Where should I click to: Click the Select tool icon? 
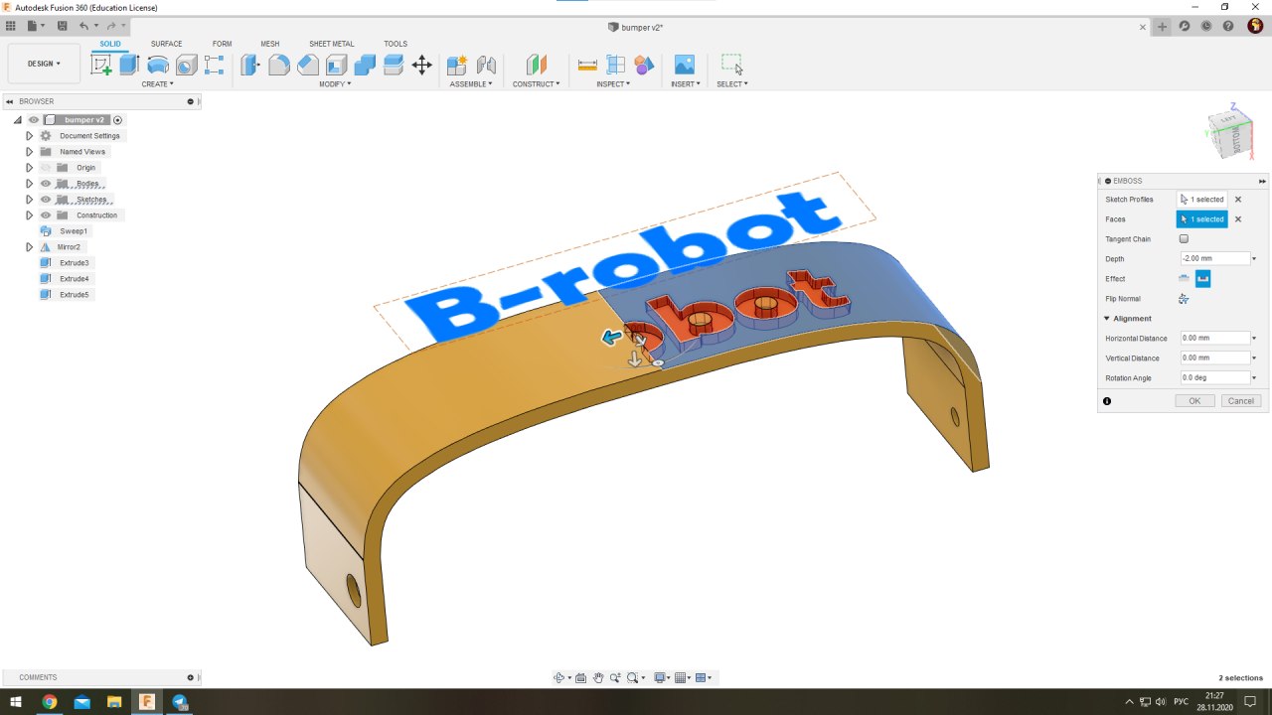click(731, 66)
